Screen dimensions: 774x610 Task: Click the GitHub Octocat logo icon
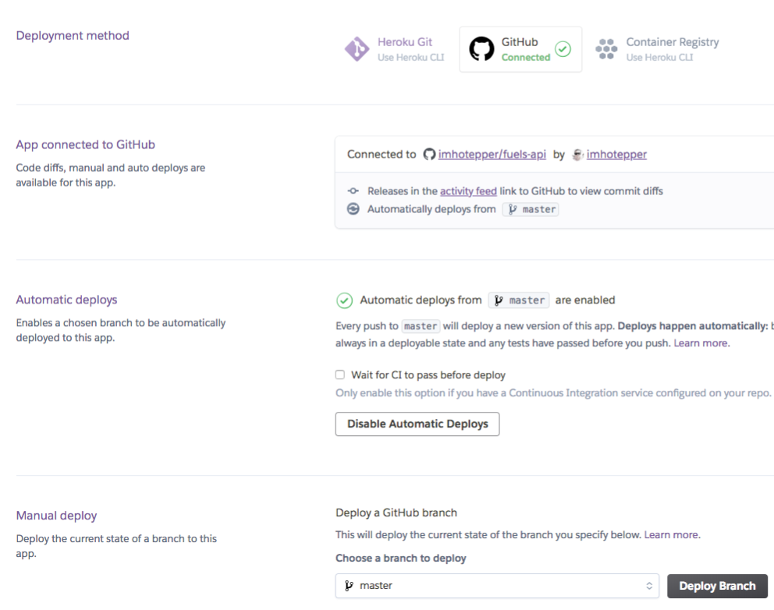(481, 49)
